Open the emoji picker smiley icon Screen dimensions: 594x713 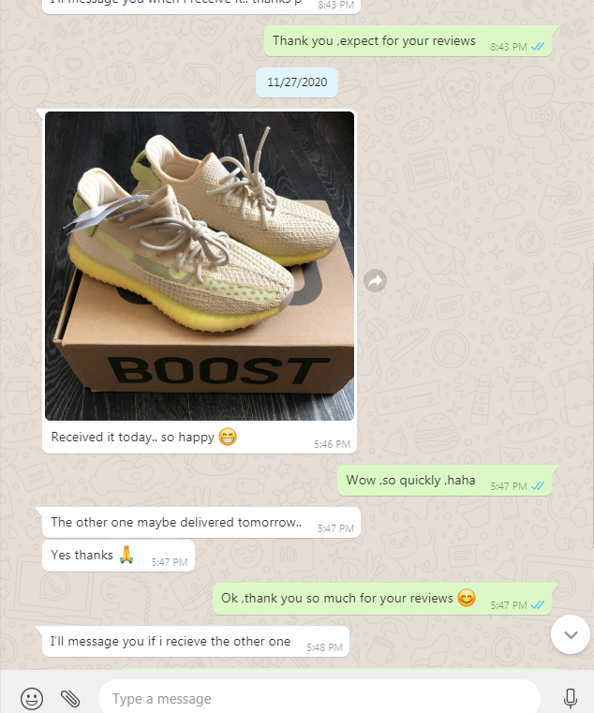32,698
